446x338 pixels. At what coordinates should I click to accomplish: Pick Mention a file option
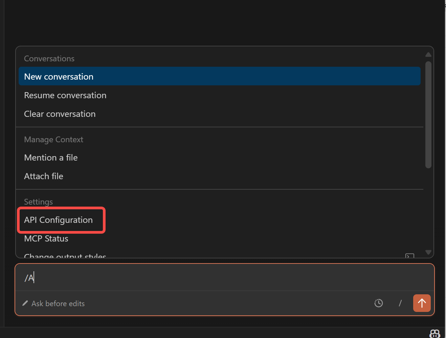tap(51, 158)
